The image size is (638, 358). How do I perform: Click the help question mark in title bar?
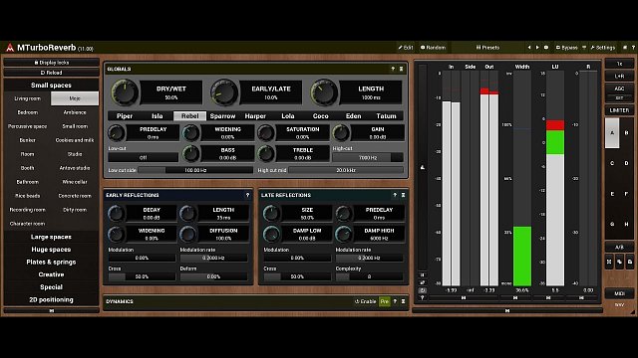(x=633, y=48)
